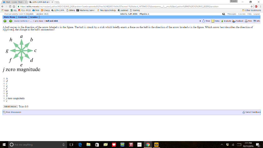The height and width of the screenshot is (148, 263).
Task: Click Send Feedback at bottom right
Action: coord(252,112)
